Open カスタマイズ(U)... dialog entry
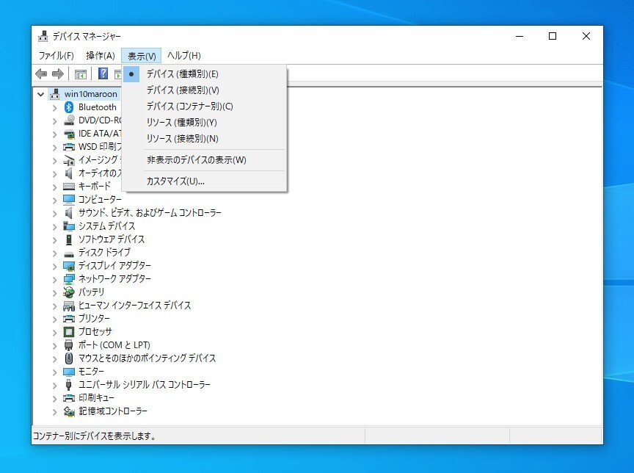Image resolution: width=634 pixels, height=473 pixels. point(175,181)
